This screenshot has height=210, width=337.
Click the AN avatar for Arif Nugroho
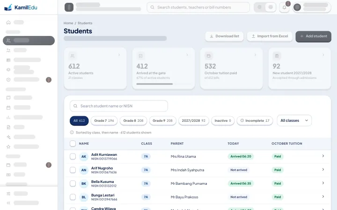click(x=84, y=170)
